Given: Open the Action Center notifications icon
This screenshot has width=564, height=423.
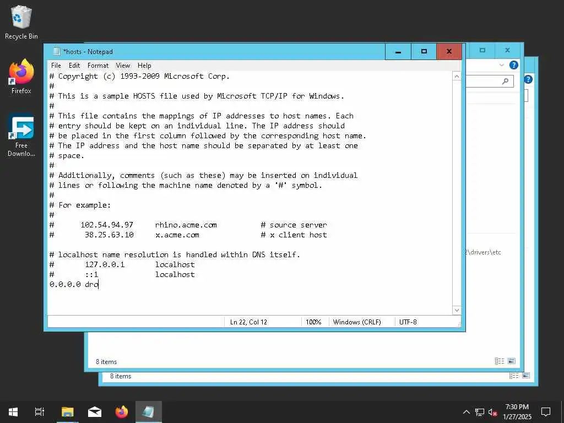Looking at the screenshot, I should 546,412.
